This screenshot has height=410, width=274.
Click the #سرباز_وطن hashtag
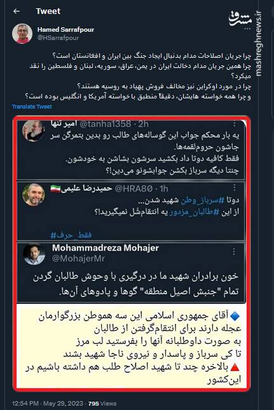coord(203,201)
